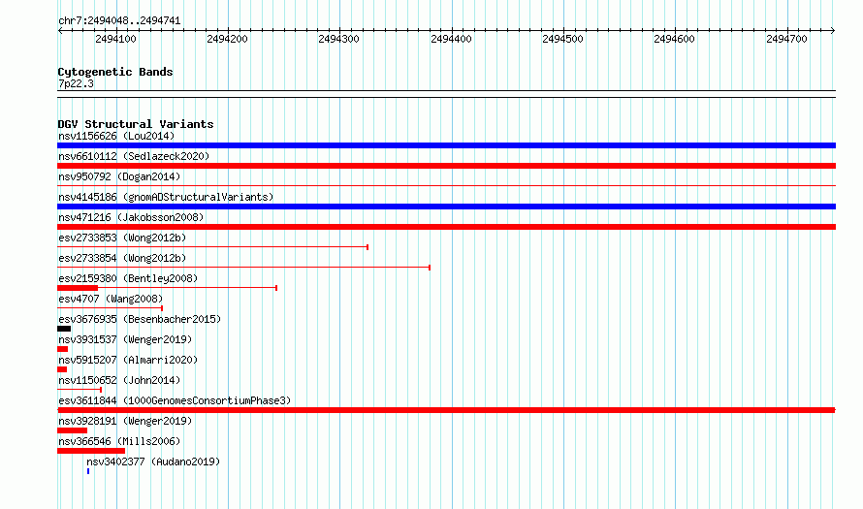The width and height of the screenshot is (863, 509).
Task: Click the esv2733854 variant line
Action: 243,268
